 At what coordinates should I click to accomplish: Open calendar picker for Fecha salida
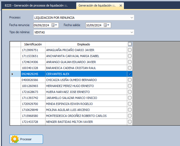click(x=107, y=25)
